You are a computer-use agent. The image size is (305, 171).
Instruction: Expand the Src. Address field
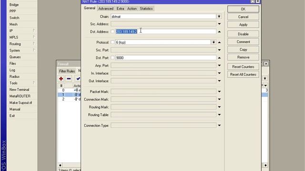pos(219,24)
